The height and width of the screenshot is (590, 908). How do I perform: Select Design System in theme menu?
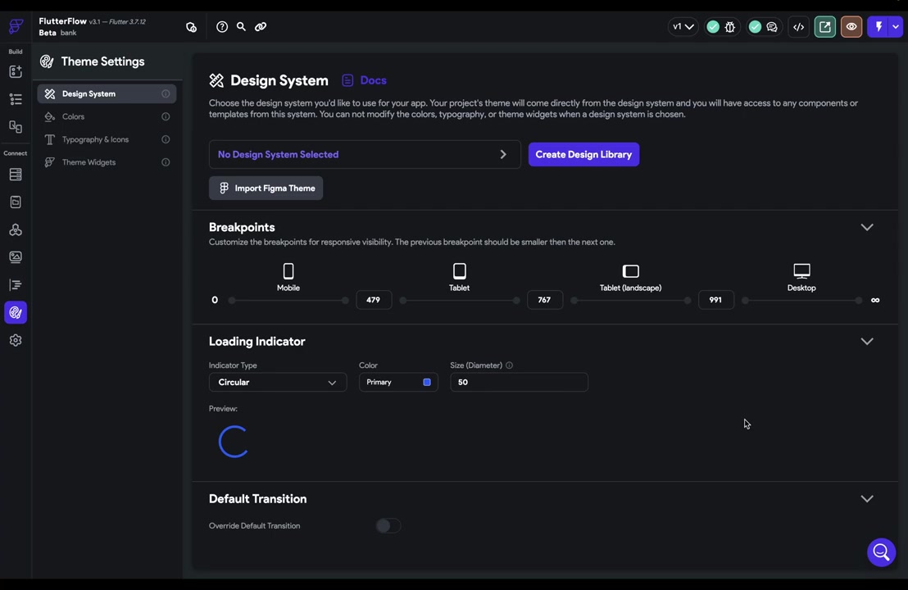pos(107,93)
